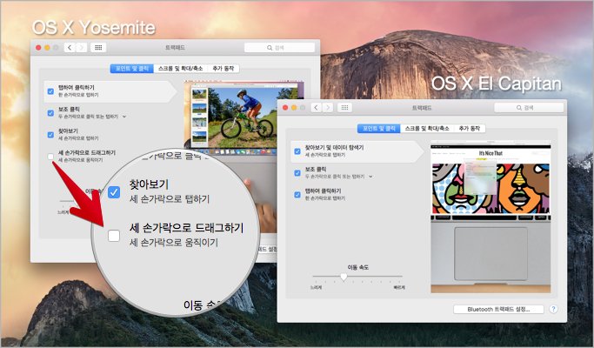Go back in the El Capitan trackpad window

point(317,108)
